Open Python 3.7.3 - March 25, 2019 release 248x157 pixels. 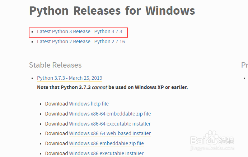coord(70,78)
